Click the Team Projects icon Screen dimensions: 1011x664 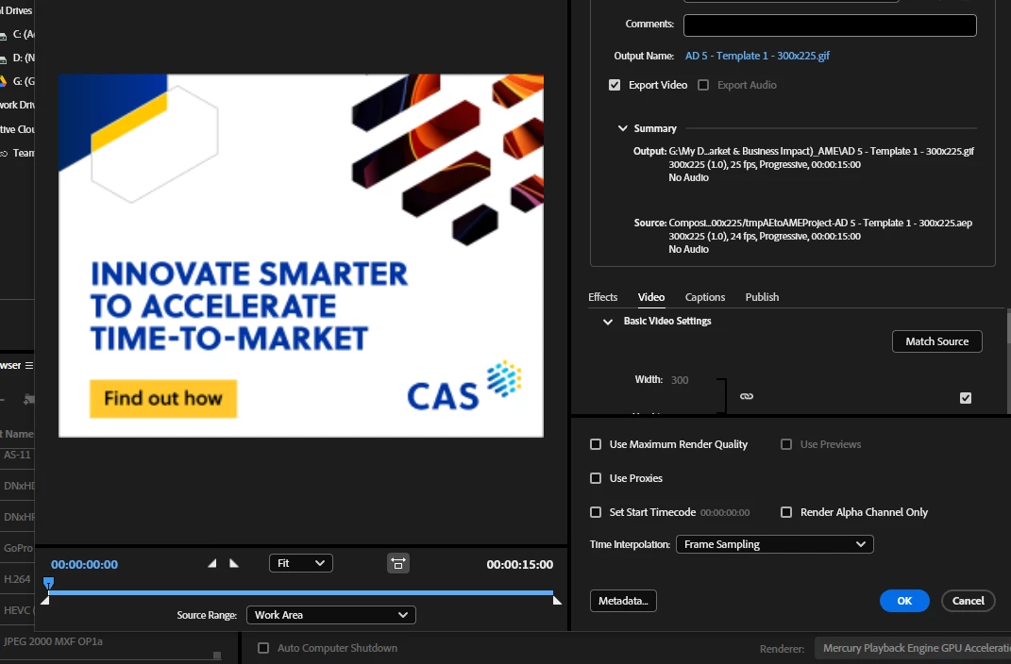point(4,154)
